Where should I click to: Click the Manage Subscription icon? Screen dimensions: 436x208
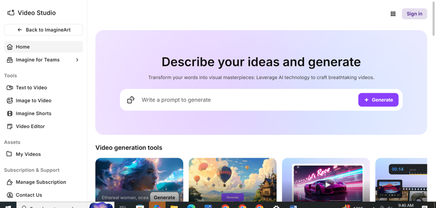click(x=10, y=182)
